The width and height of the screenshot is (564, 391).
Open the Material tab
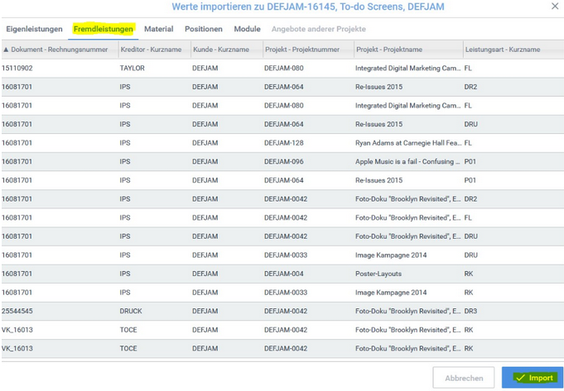(x=158, y=29)
